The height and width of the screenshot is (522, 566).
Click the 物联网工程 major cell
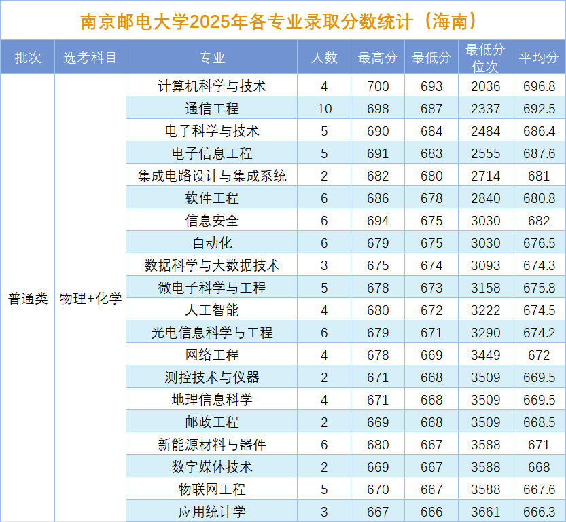pyautogui.click(x=211, y=489)
